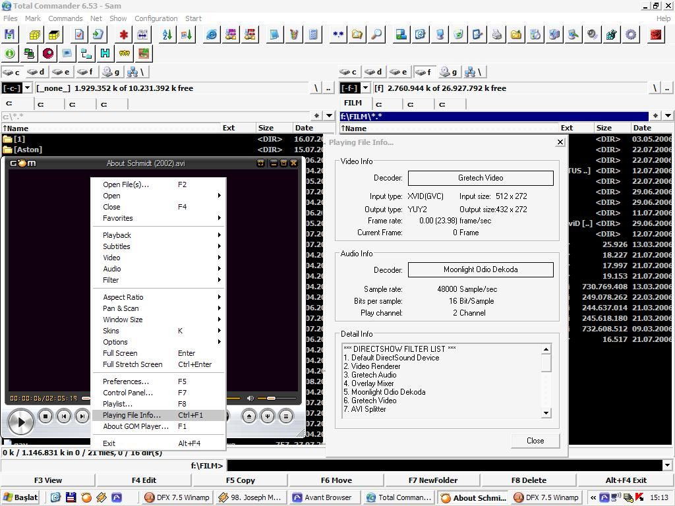Viewport: 675px width, 506px height.
Task: Select drive g in left panel drive bar
Action: 111,72
